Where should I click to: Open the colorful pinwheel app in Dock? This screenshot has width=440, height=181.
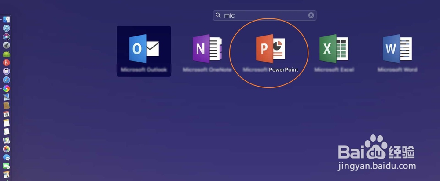[7, 89]
